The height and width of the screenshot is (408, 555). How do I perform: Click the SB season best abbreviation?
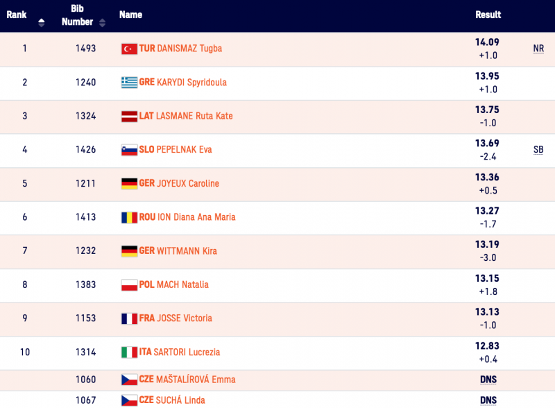pyautogui.click(x=538, y=150)
